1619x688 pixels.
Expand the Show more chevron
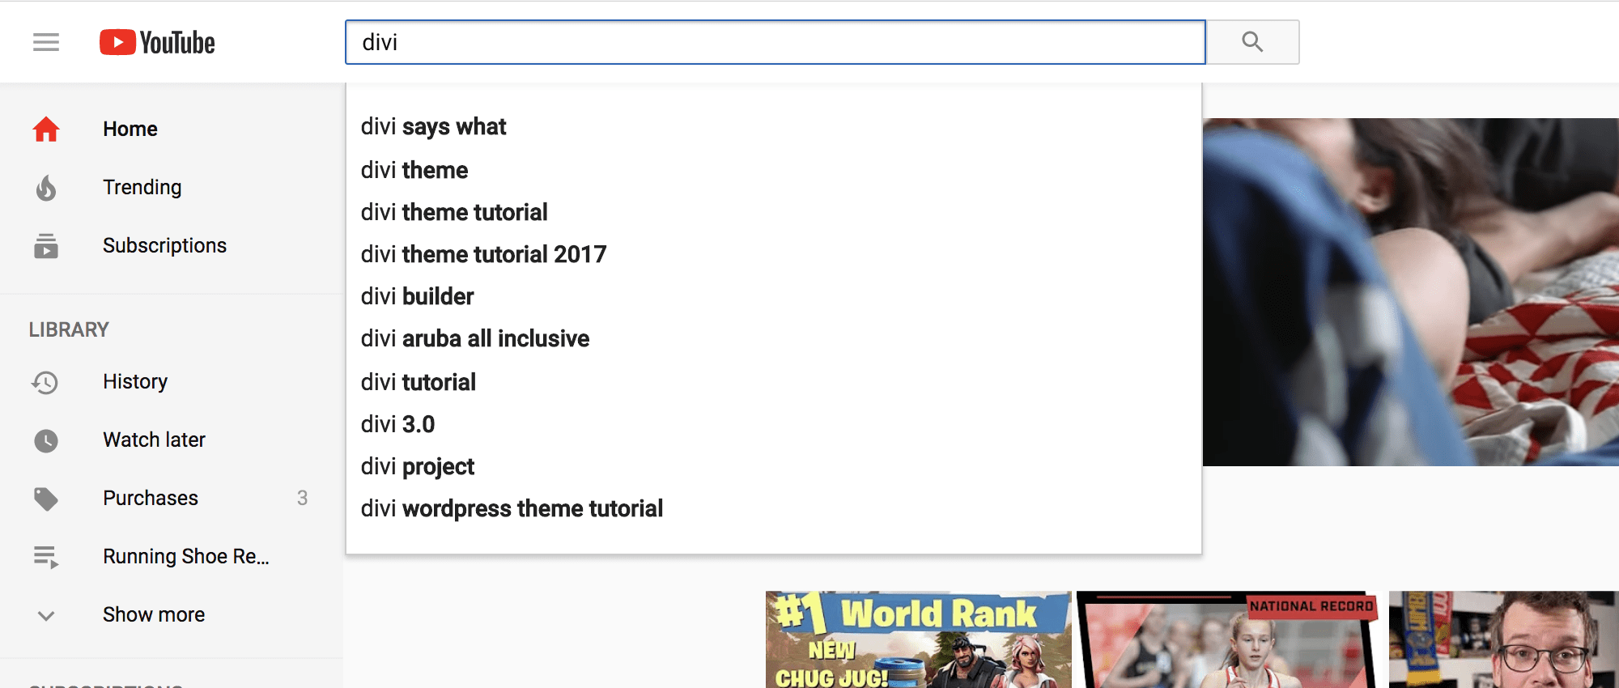tap(46, 615)
